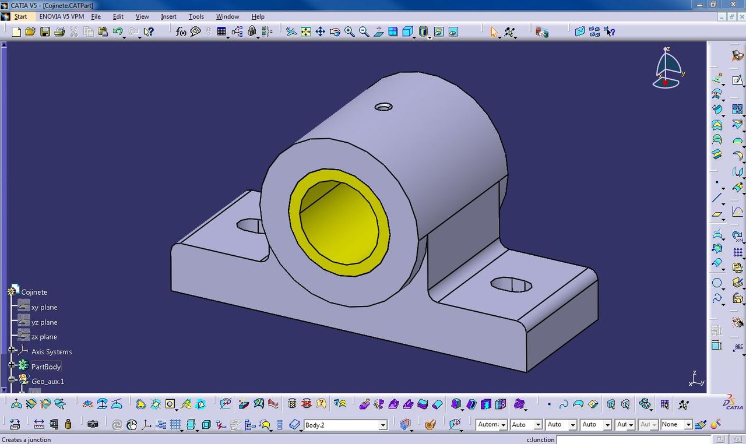
Task: Open the Insert menu
Action: click(x=168, y=16)
